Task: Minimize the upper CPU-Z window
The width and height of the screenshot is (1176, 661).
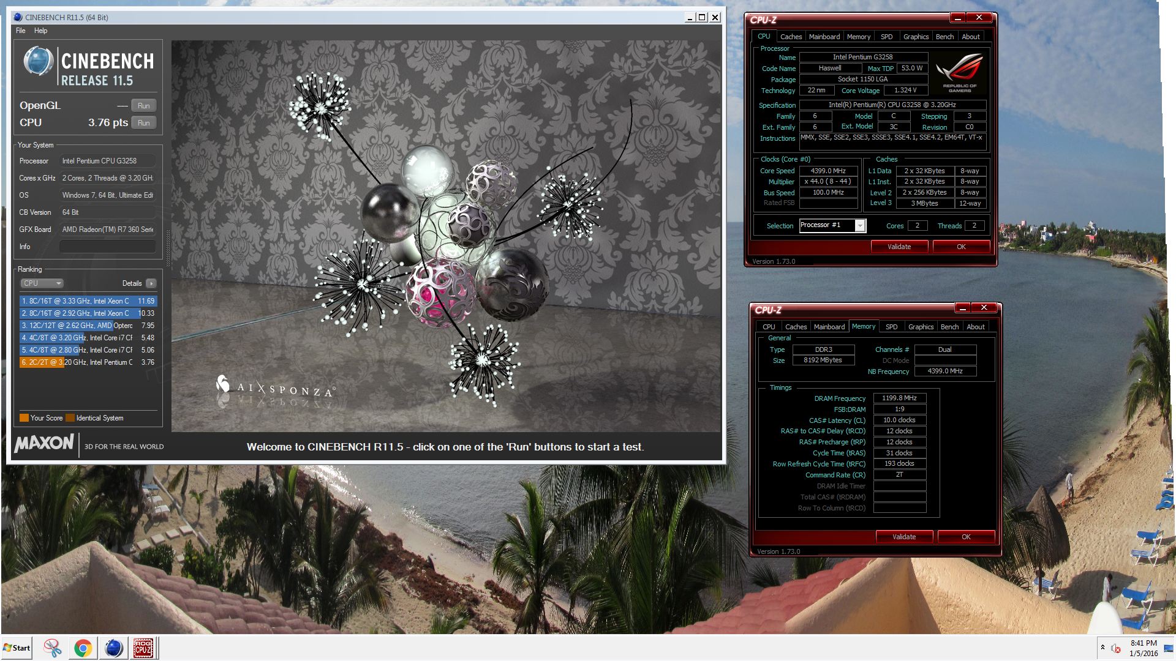Action: click(958, 18)
